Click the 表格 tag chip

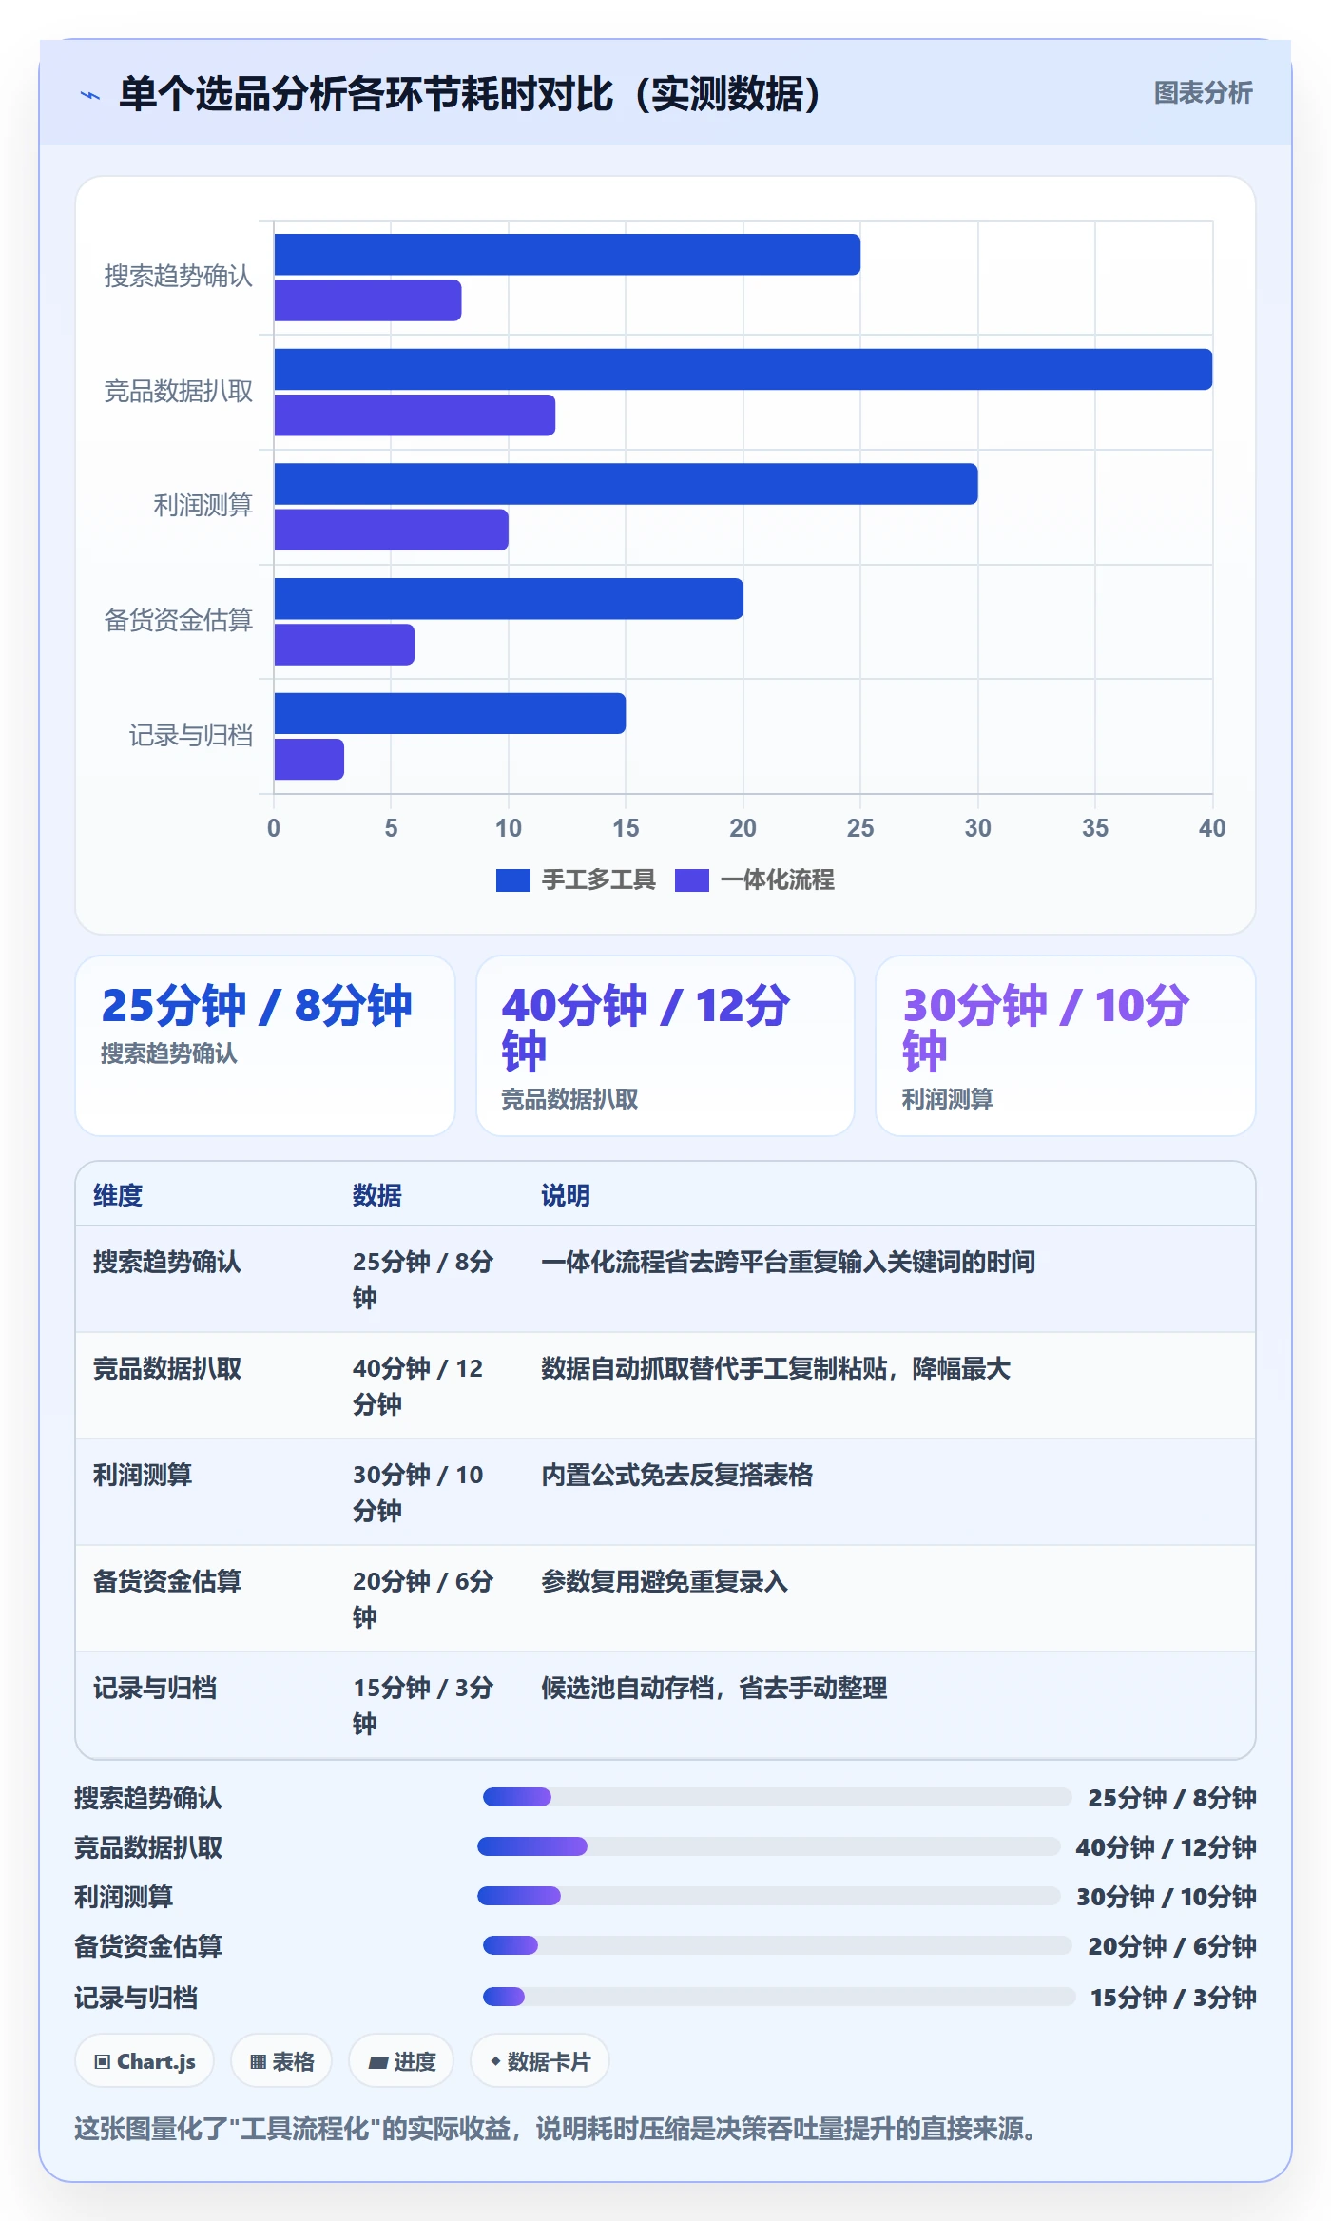pos(281,2061)
